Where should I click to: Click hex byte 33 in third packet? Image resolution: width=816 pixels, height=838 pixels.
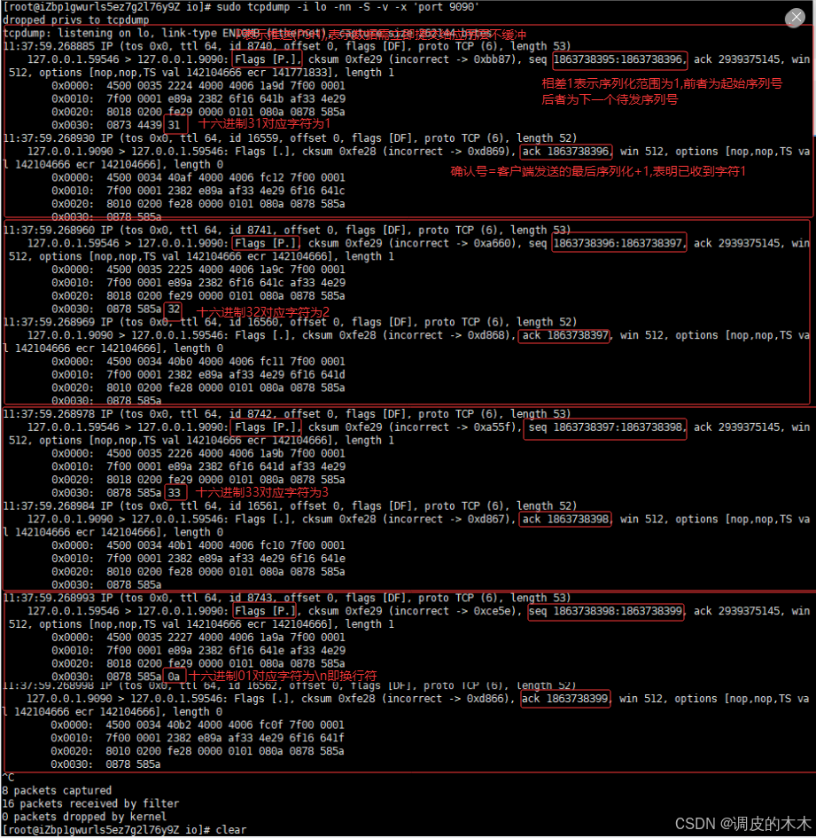[x=174, y=493]
